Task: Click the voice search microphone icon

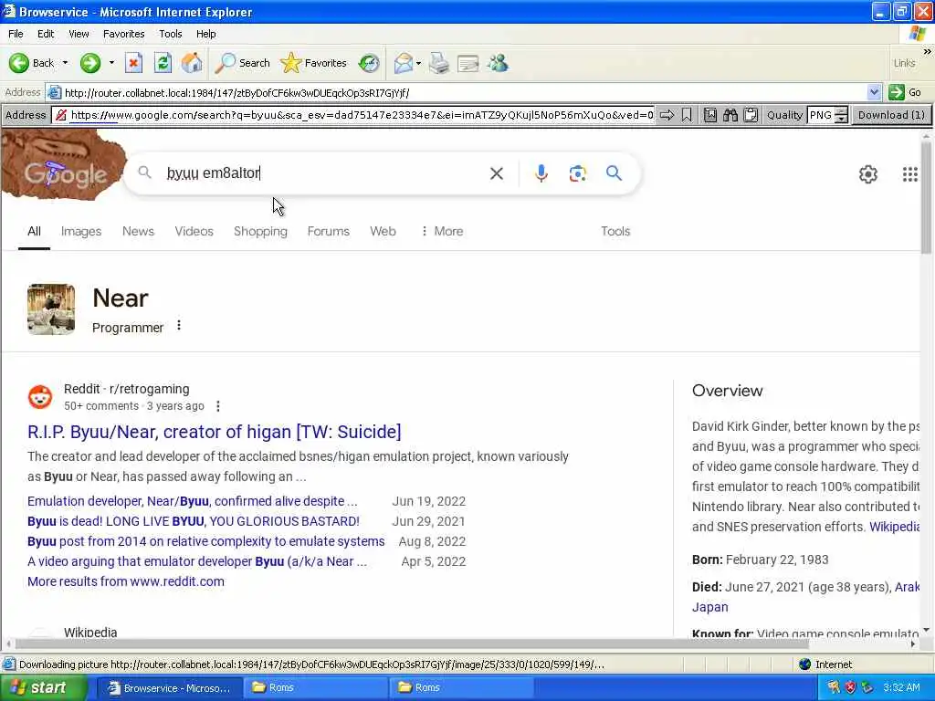Action: 541,173
